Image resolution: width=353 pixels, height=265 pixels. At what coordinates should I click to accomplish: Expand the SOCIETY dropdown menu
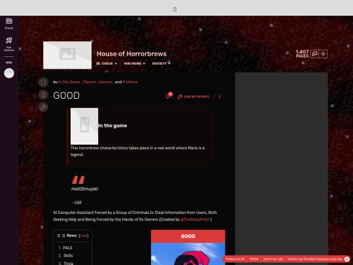coord(161,63)
